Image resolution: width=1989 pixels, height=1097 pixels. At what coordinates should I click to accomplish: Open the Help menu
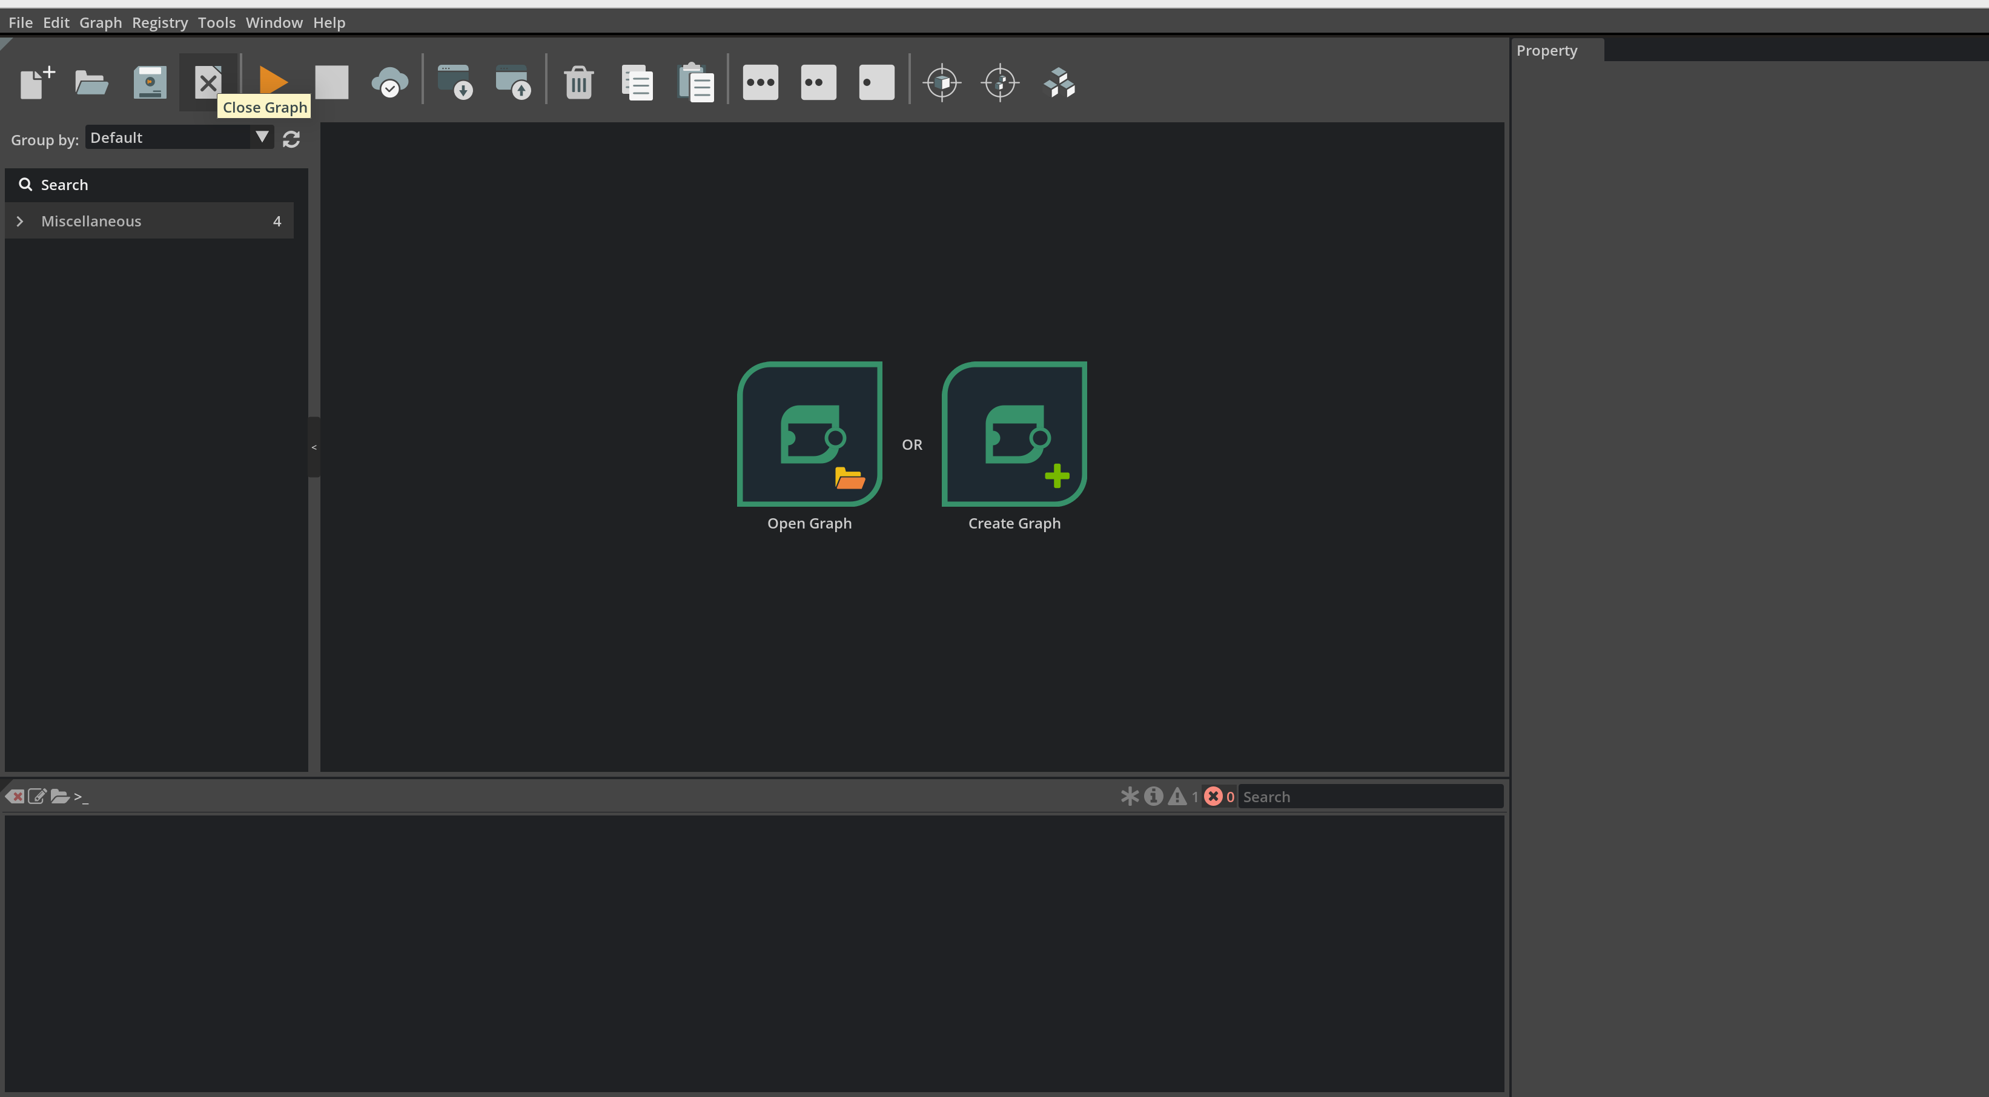329,22
